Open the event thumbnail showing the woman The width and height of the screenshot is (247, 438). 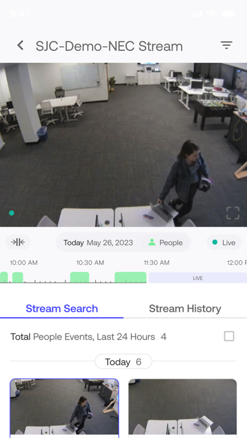click(x=64, y=408)
